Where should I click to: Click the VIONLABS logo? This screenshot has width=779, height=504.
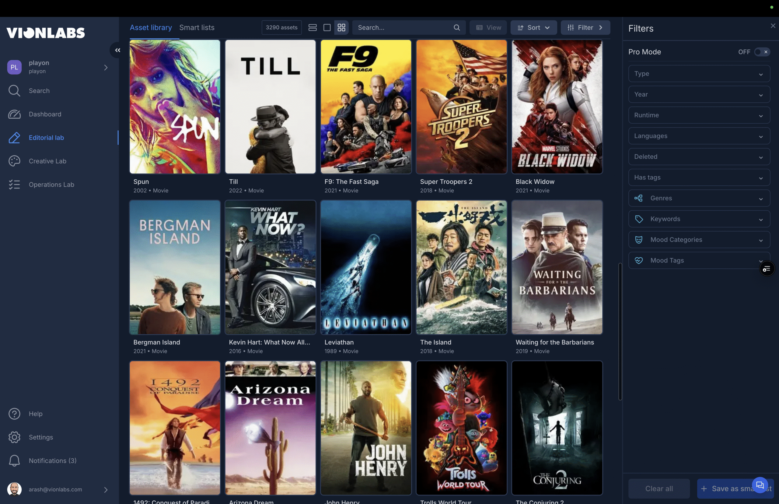46,33
